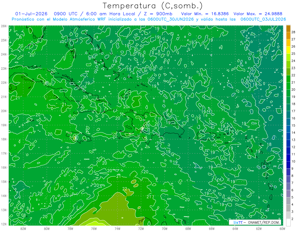Click the '60W' longitude axis label
Image resolution: width=300 pixels, height=232 pixels.
282,228
